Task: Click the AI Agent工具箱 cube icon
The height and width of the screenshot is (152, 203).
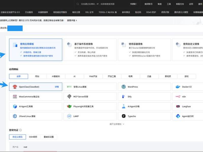Action: coord(15,106)
